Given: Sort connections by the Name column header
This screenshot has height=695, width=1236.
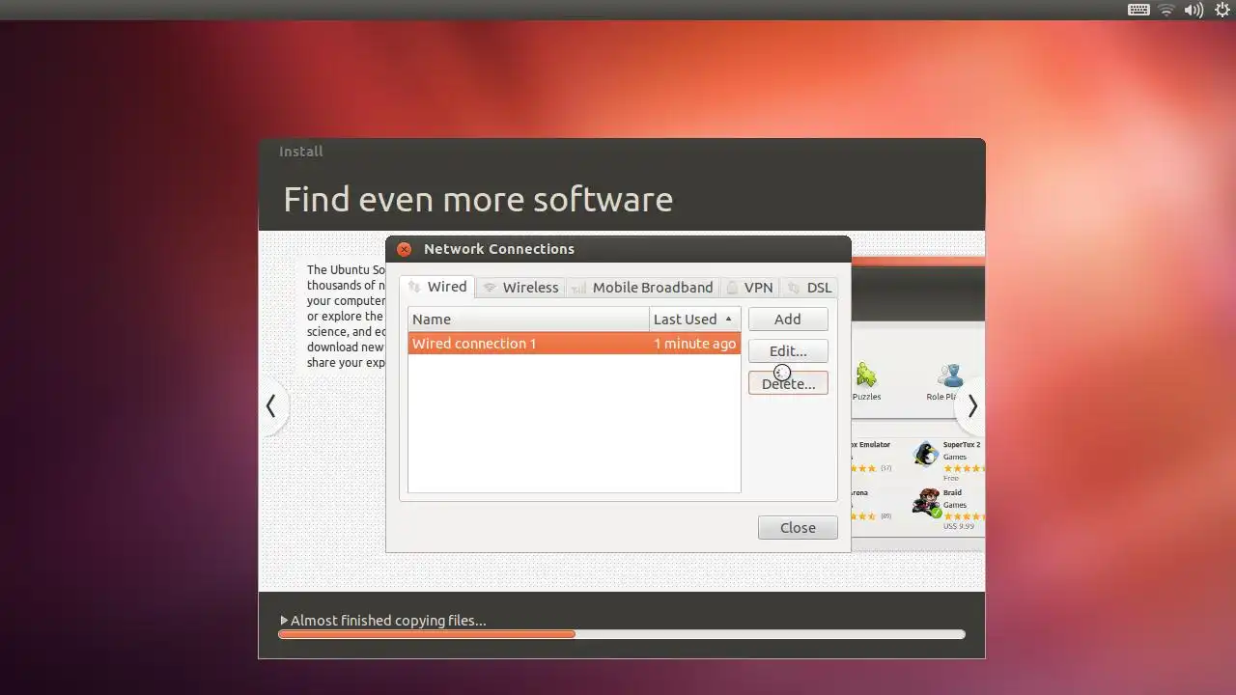Looking at the screenshot, I should 528,319.
